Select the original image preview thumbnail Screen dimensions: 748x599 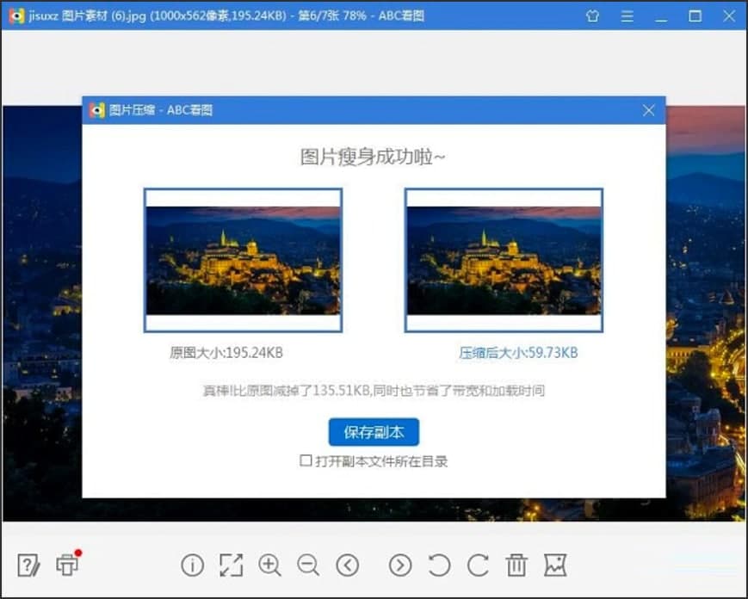pos(244,259)
